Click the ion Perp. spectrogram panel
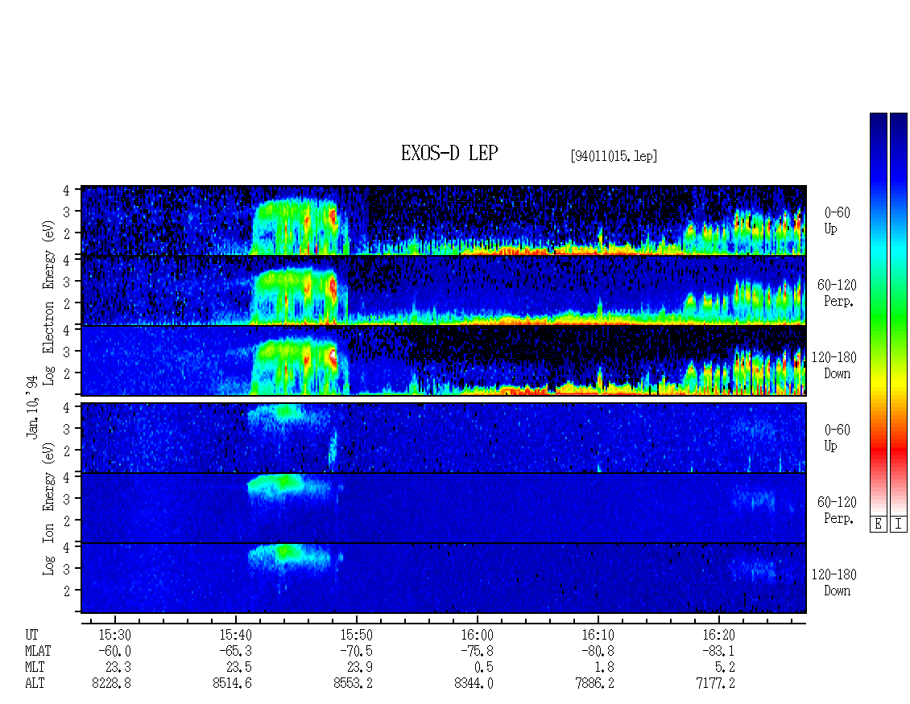 point(444,508)
